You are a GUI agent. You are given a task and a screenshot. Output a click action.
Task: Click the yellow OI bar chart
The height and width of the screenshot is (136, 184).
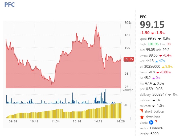pos(64,113)
